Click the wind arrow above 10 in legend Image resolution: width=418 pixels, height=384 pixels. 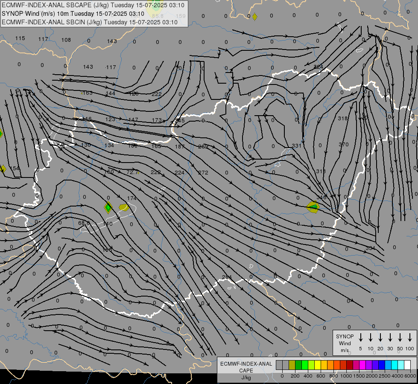point(371,337)
